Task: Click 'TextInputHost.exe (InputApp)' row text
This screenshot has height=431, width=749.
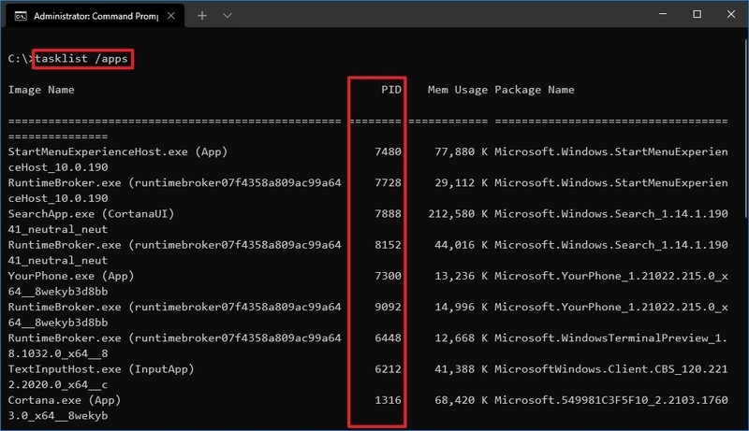Action: pos(101,368)
